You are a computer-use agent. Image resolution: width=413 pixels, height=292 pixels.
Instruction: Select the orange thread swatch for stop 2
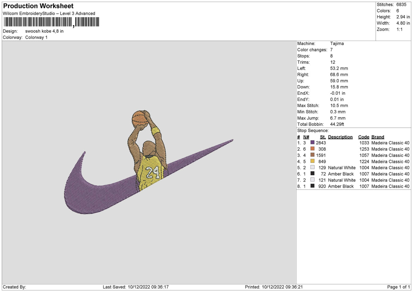click(x=313, y=149)
